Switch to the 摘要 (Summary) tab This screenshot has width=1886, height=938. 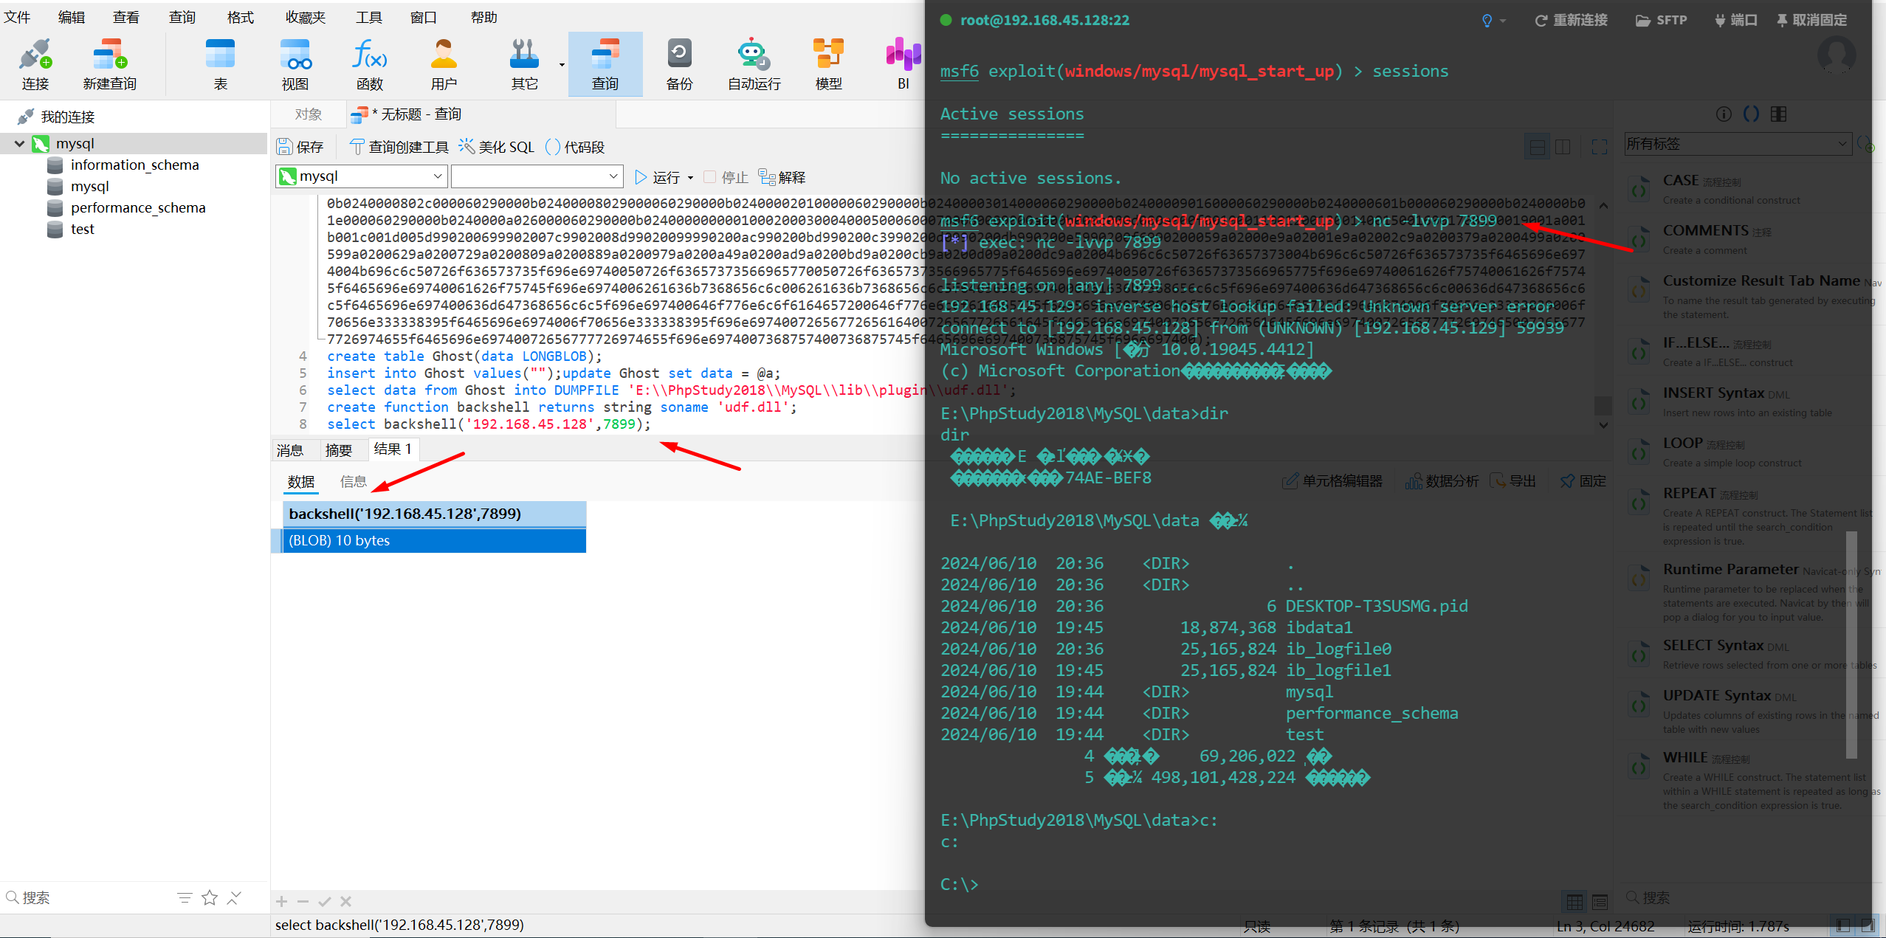(x=339, y=450)
